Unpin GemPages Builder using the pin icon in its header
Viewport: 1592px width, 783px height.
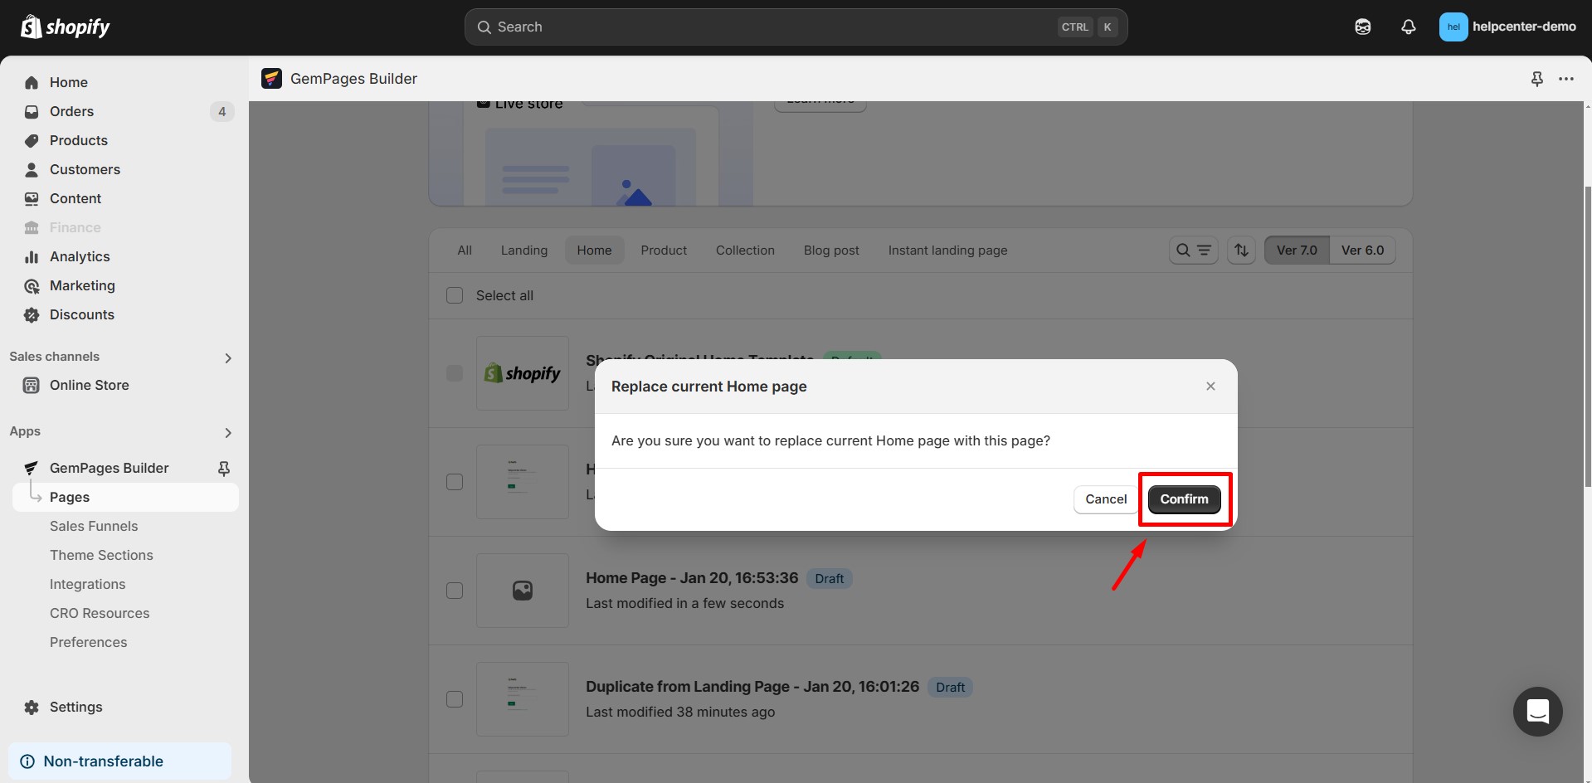click(x=1537, y=79)
